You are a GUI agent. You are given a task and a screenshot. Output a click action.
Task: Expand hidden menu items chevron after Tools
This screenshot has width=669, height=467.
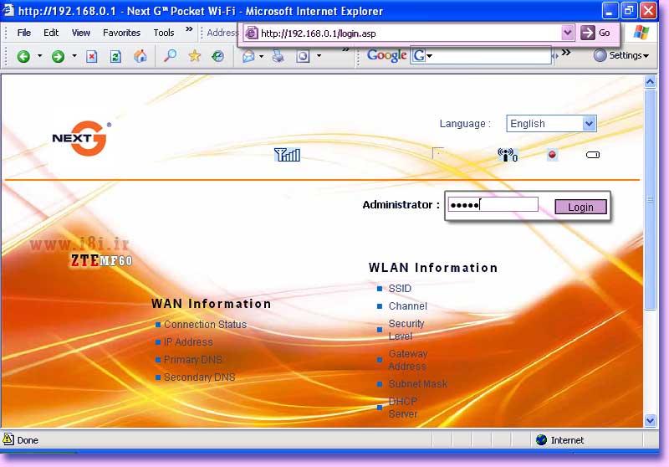pos(189,29)
